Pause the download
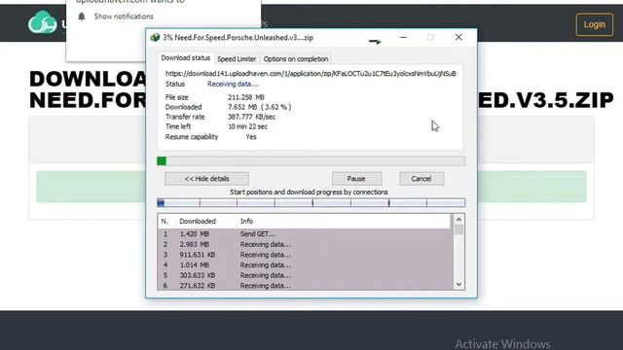The height and width of the screenshot is (350, 623). 356,179
